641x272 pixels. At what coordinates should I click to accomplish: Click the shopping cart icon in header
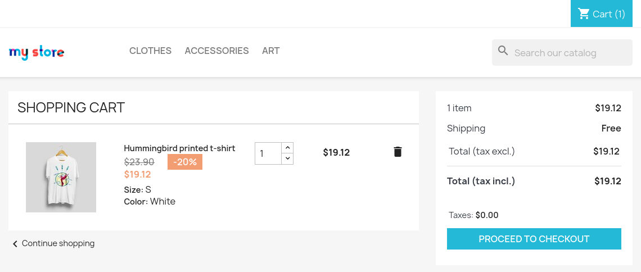tap(583, 14)
